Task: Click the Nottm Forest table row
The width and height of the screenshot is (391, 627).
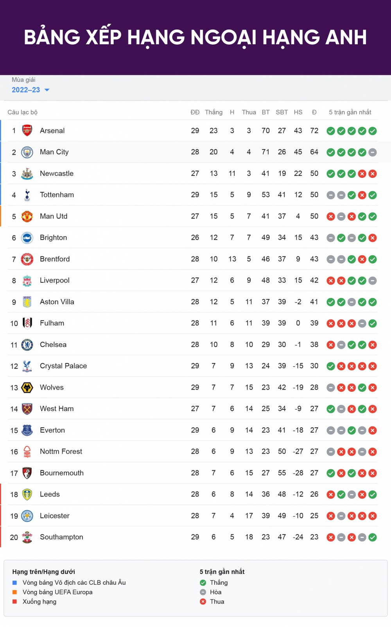Action: (x=192, y=451)
